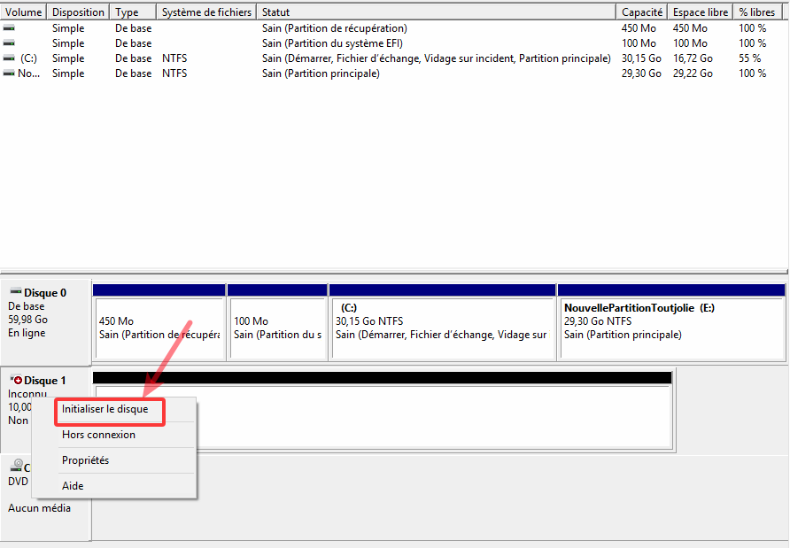Image resolution: width=790 pixels, height=548 pixels.
Task: Select the 100 Mo partition block on Disque 0
Action: tap(276, 328)
